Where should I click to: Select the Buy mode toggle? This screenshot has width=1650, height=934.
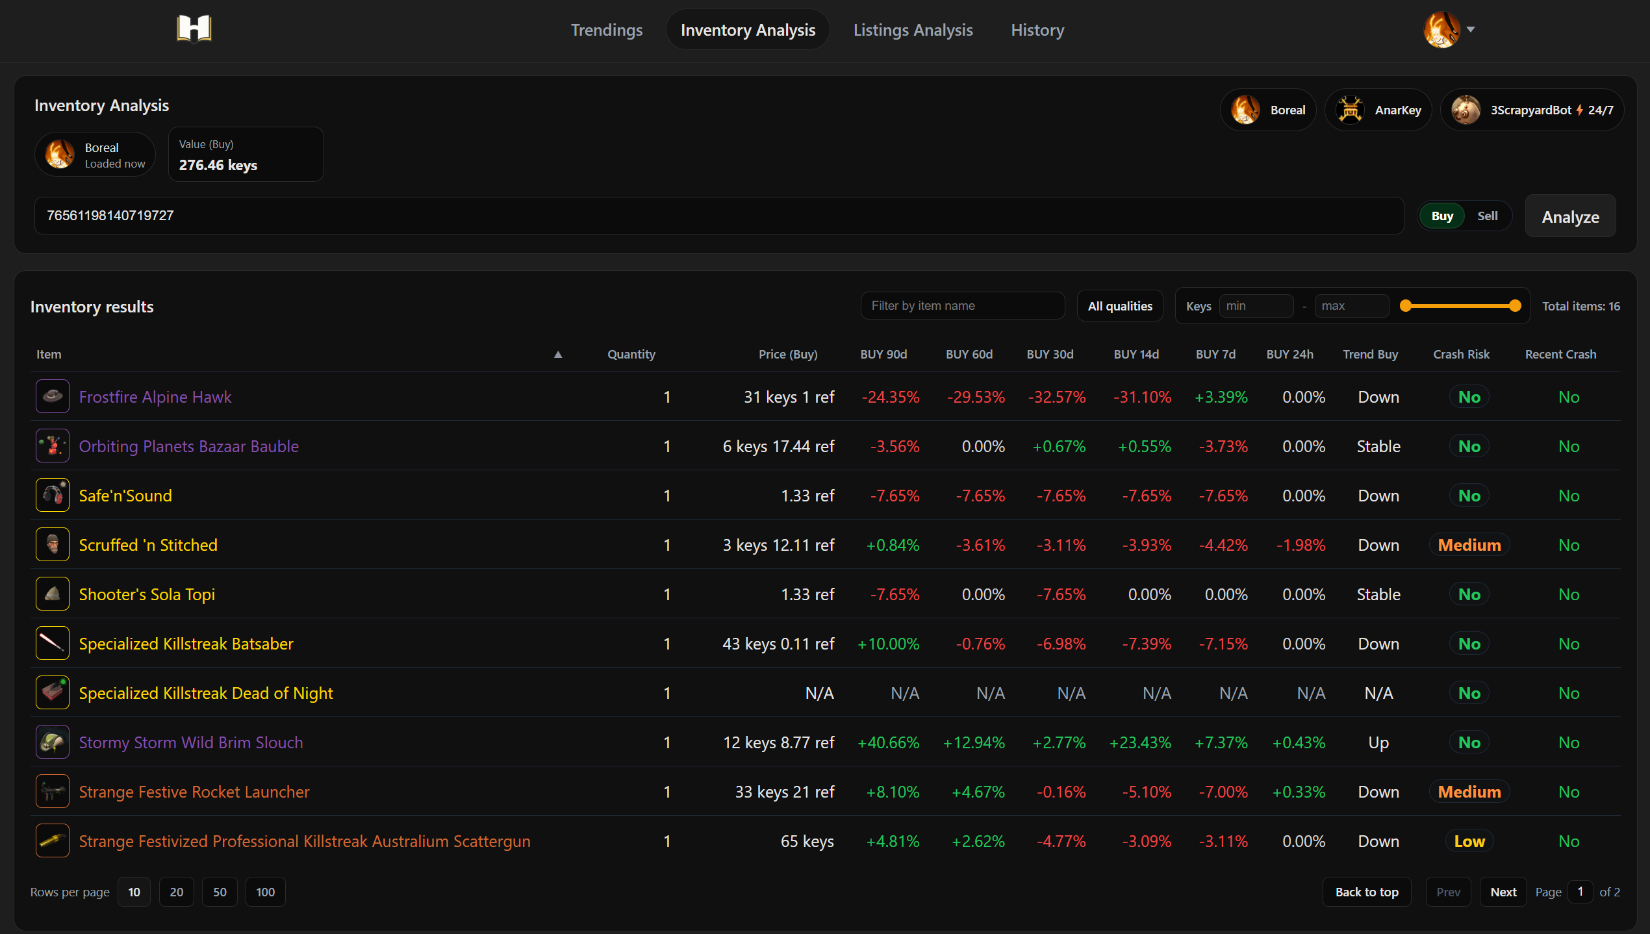(1442, 216)
